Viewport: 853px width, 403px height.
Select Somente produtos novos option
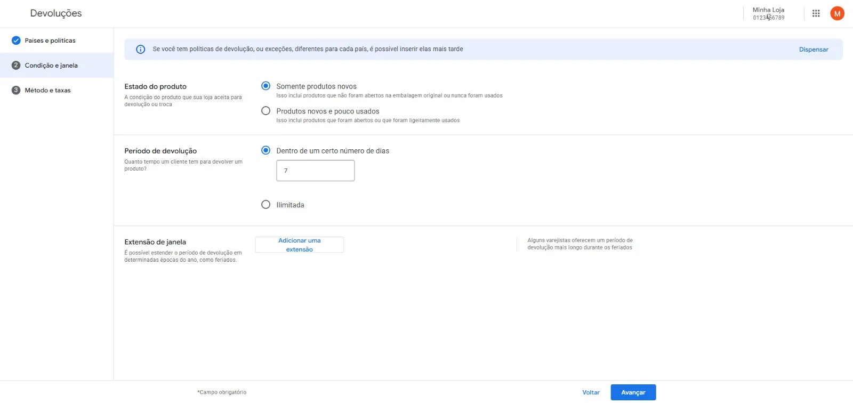[x=265, y=86]
